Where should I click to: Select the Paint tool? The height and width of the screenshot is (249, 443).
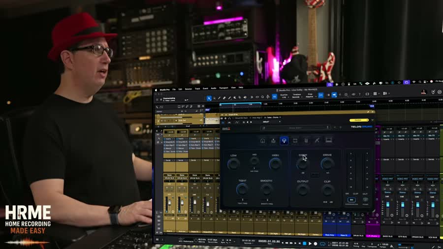229,98
